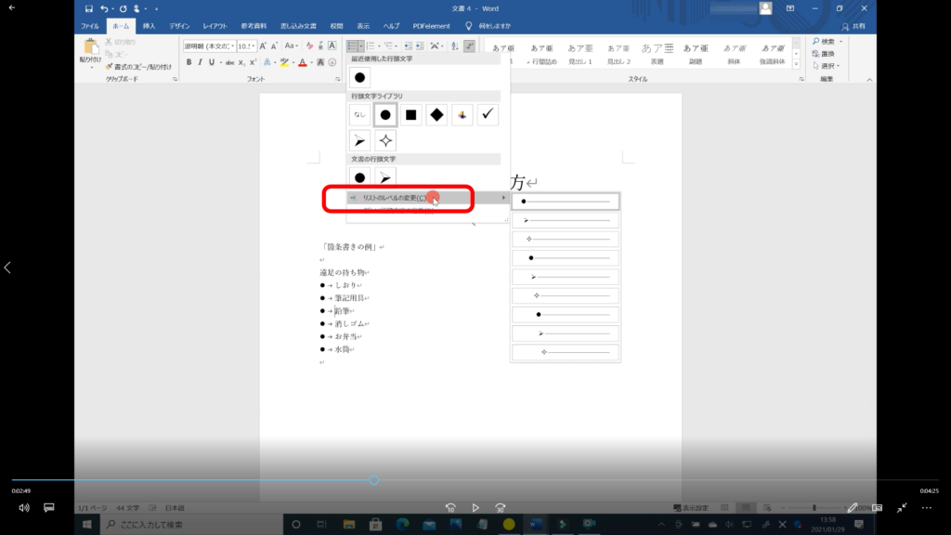Image resolution: width=951 pixels, height=535 pixels.
Task: Choose the first list level with round bullet
Action: 565,201
